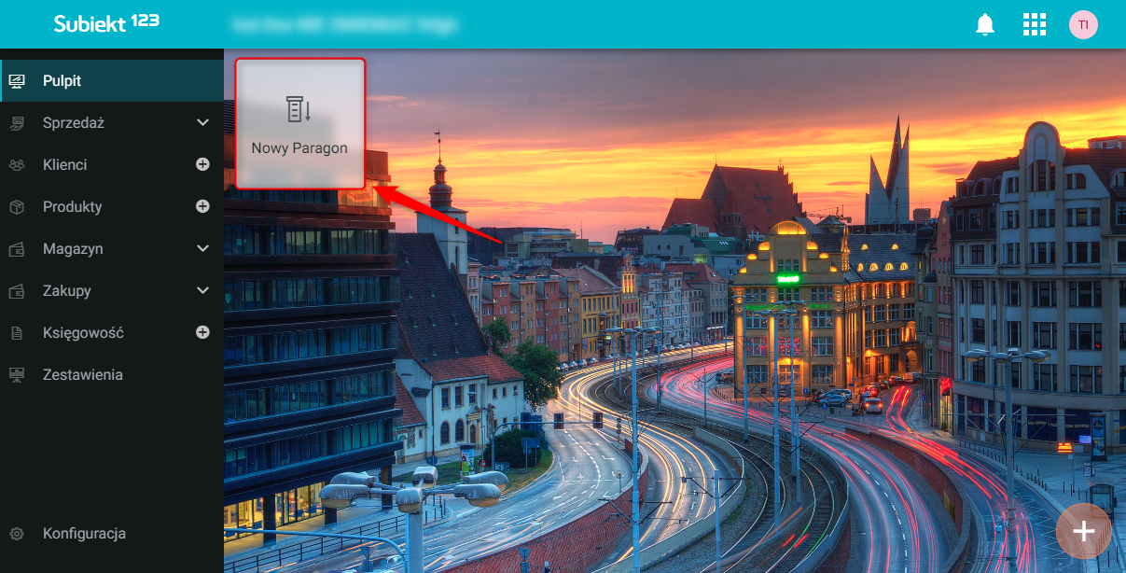Viewport: 1126px width, 573px height.
Task: Click the Magazyn sidebar icon
Action: pos(17,249)
